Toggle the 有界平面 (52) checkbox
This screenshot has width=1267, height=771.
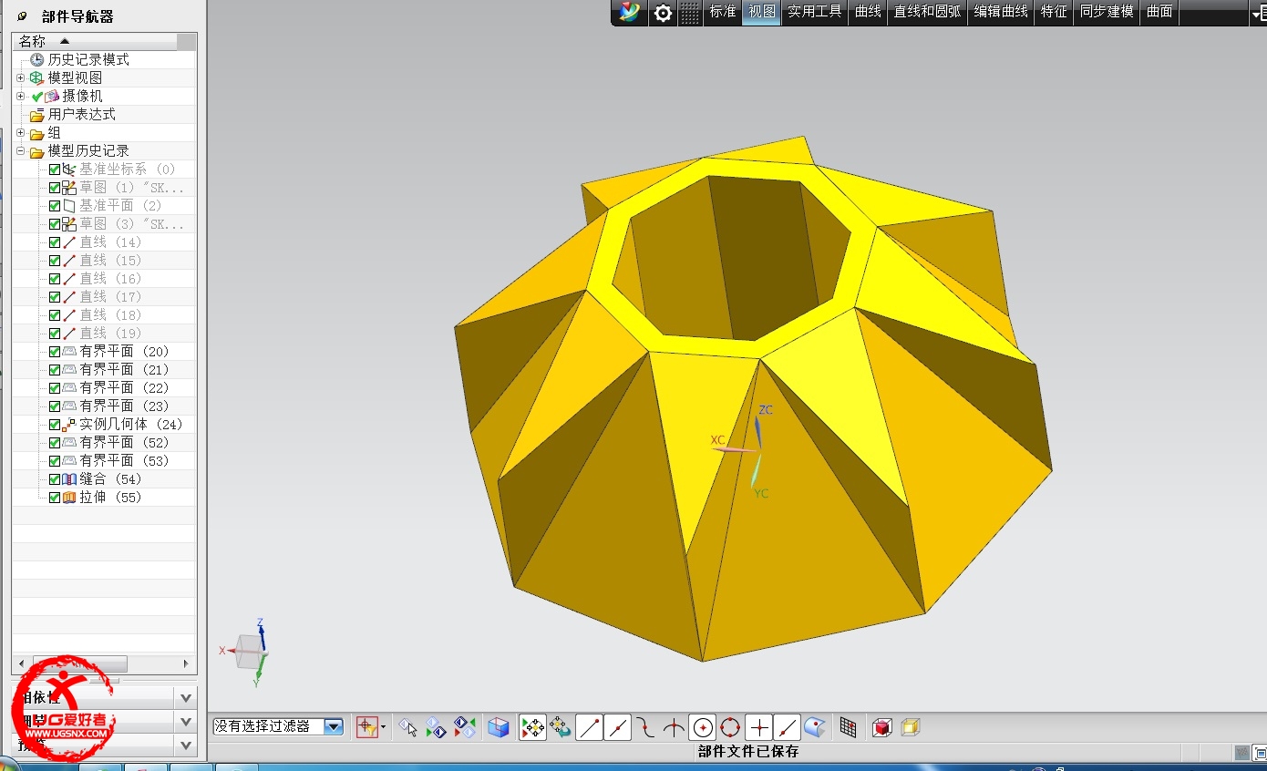[55, 443]
